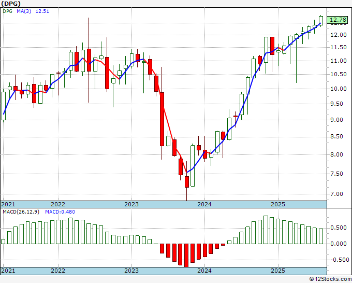
Task: Click 2024 on the MACD panel time axis
Action: pos(204,271)
